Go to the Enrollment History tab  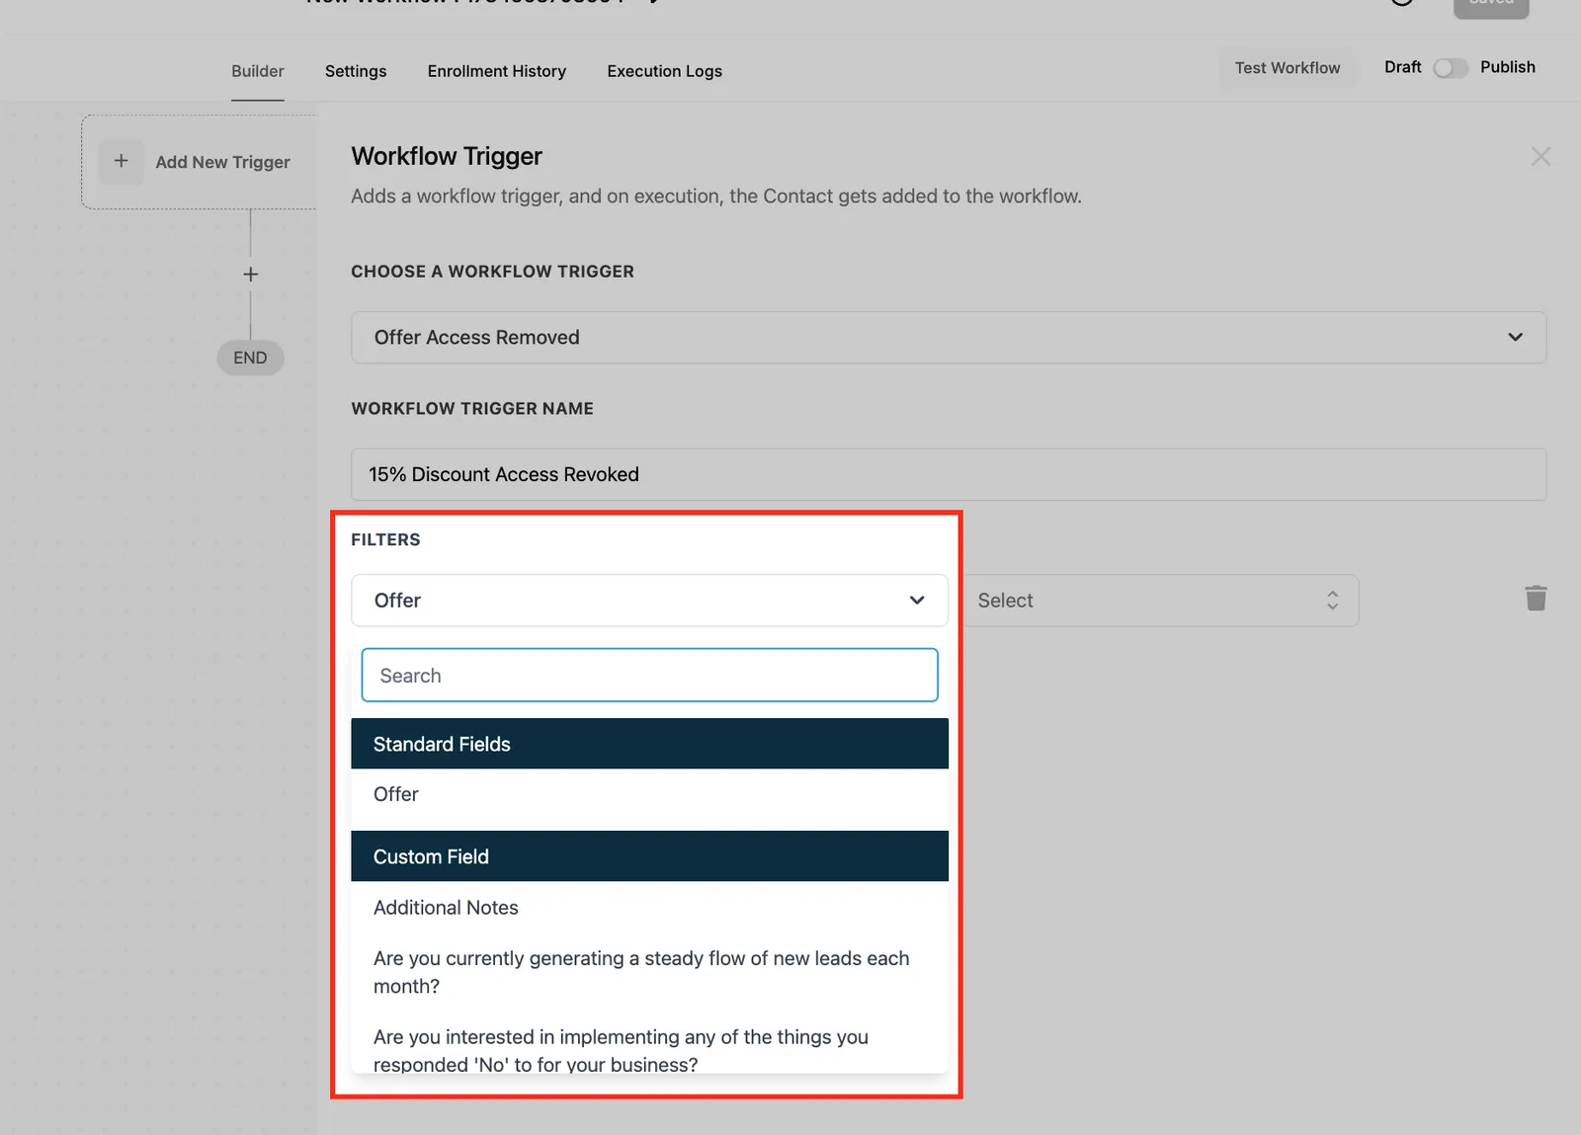click(497, 71)
